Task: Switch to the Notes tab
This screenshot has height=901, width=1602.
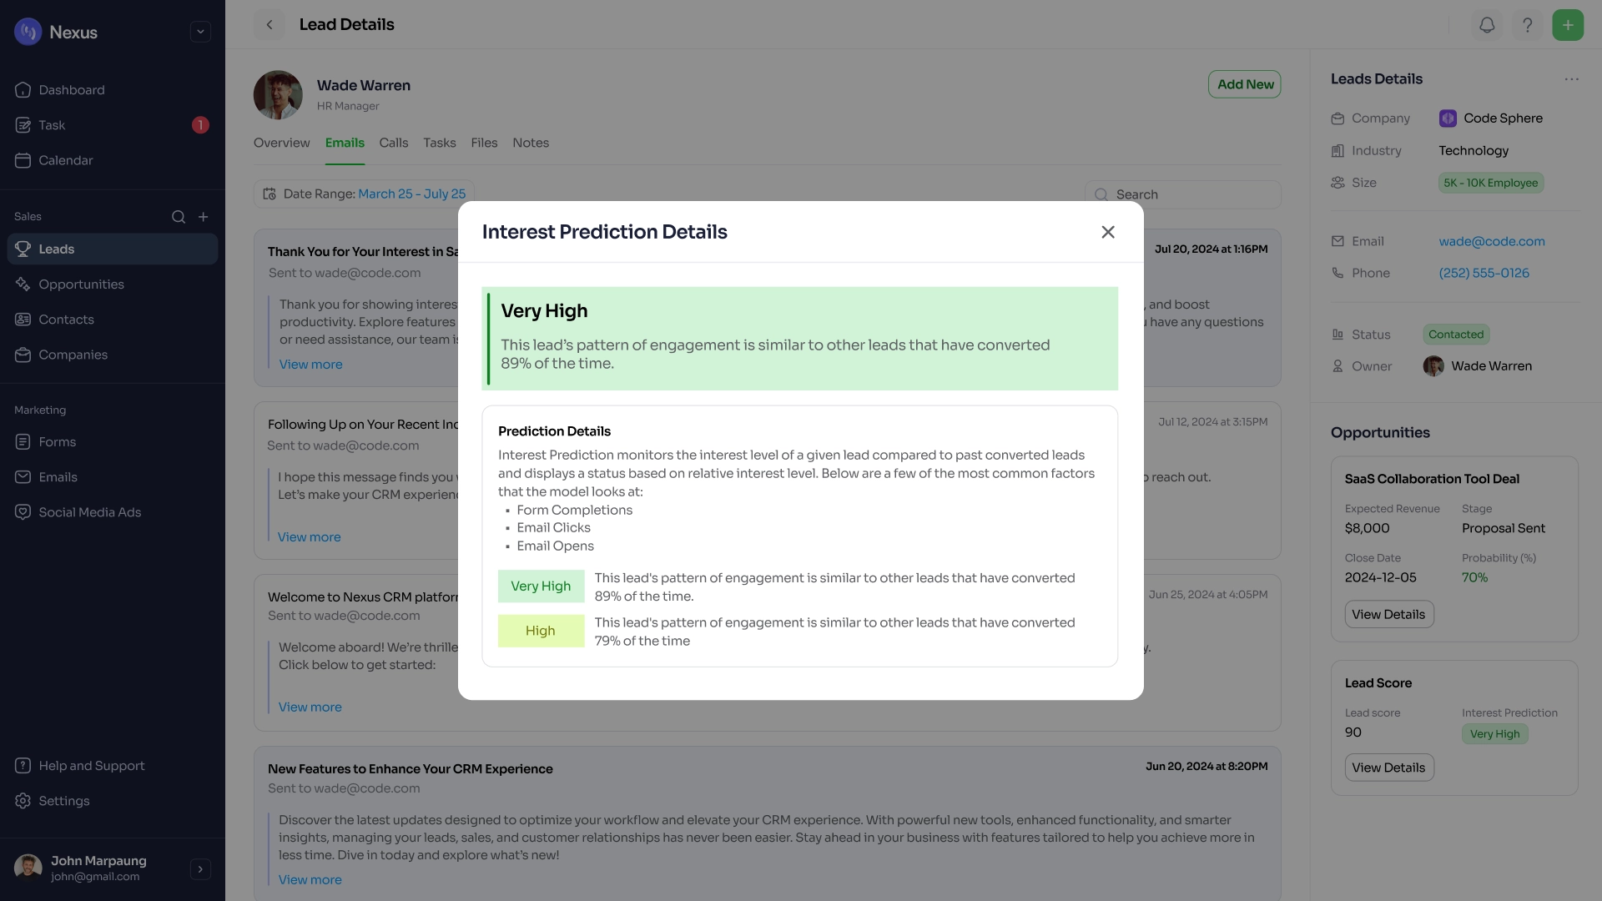Action: [x=531, y=143]
